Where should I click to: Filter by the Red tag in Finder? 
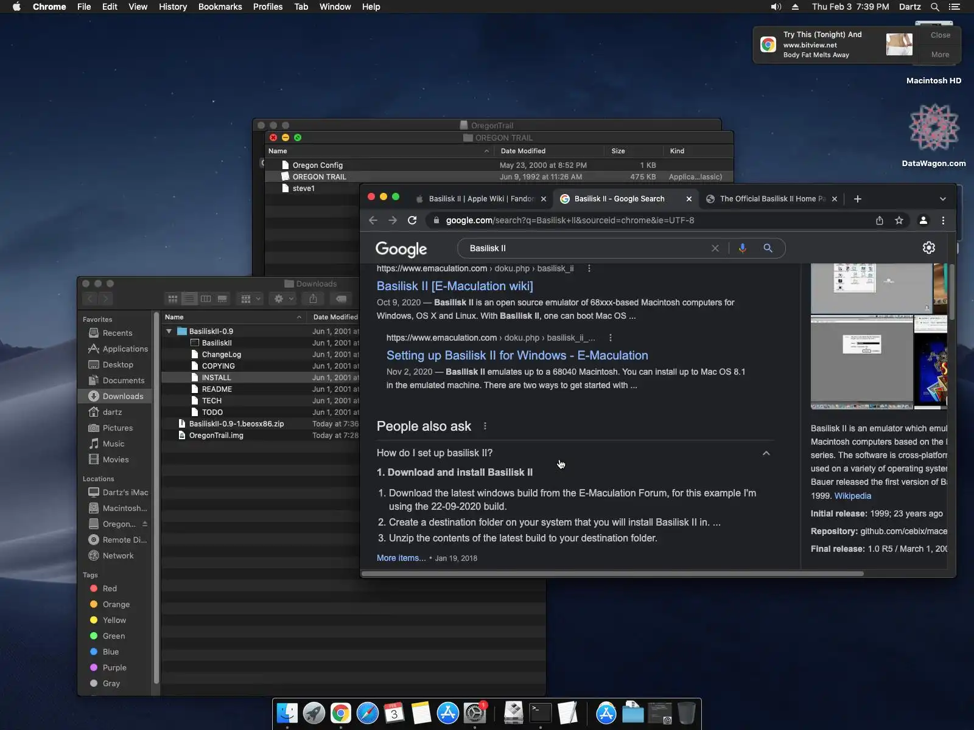click(x=110, y=588)
